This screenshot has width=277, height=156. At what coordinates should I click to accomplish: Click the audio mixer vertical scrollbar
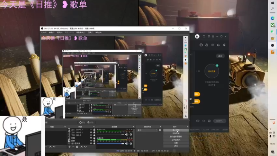[x=134, y=138]
